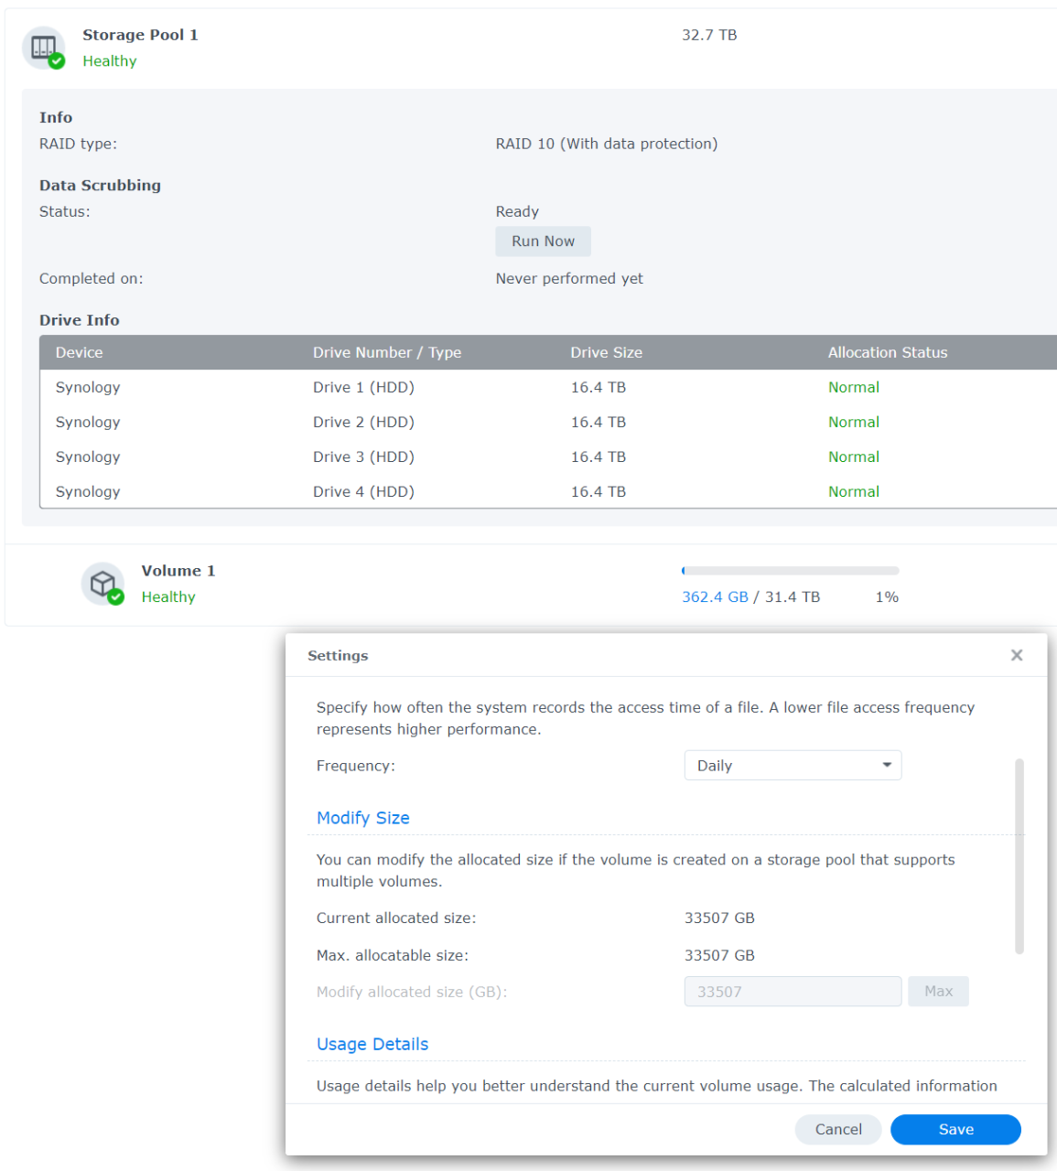Screen dimensions: 1057x1171
Task: Click the Volume 1 usage progress bar
Action: click(790, 571)
